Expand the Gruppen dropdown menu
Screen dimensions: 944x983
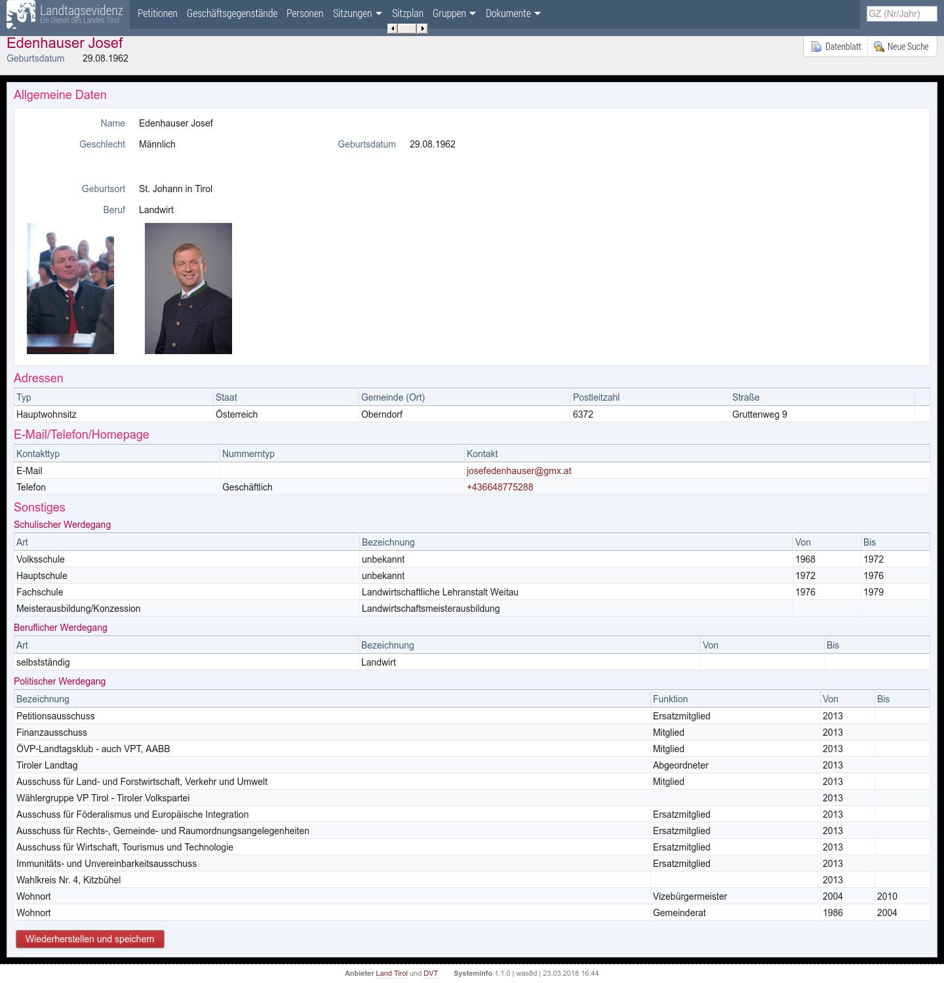454,13
